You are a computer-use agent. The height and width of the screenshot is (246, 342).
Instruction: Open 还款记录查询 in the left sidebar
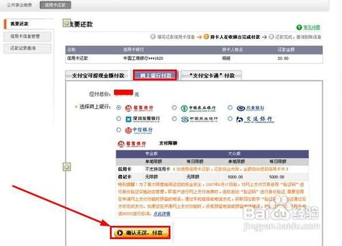click(x=27, y=48)
